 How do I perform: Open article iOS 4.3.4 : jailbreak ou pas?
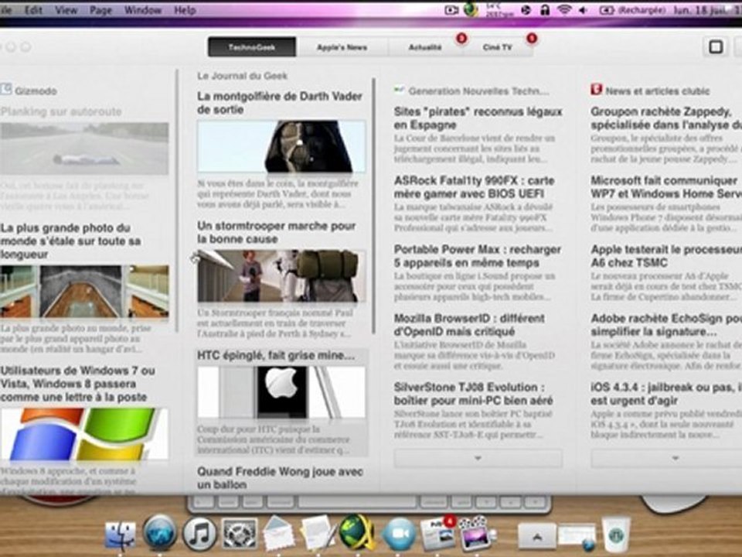pyautogui.click(x=666, y=394)
